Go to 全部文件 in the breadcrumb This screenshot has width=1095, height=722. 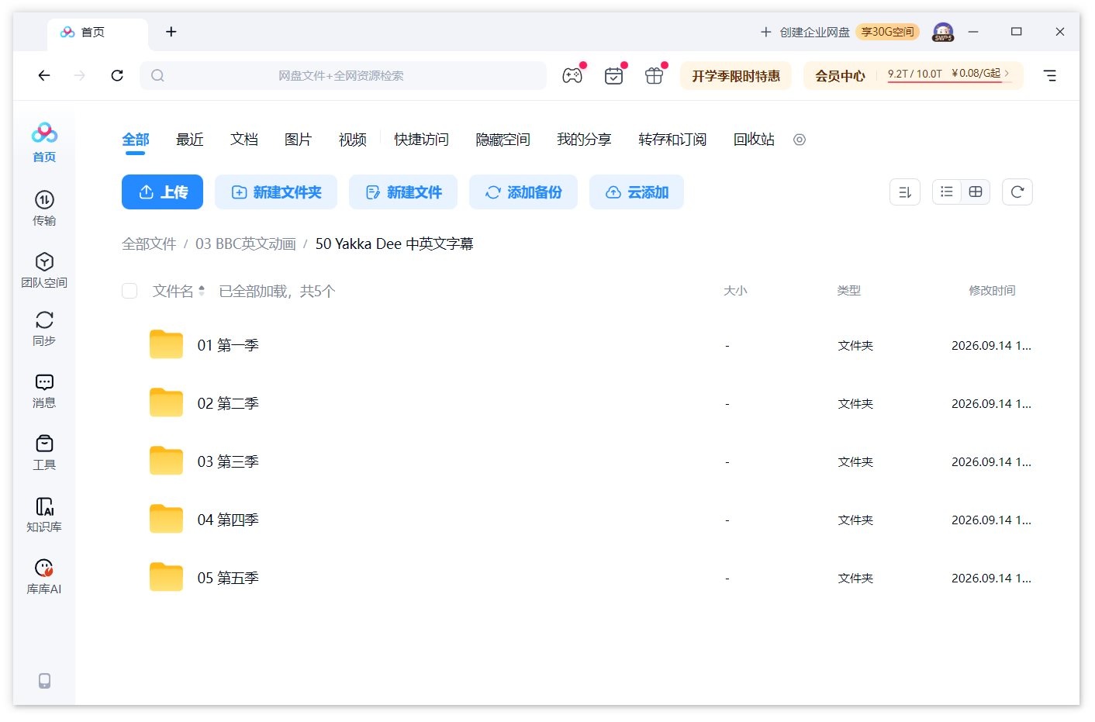coord(149,244)
